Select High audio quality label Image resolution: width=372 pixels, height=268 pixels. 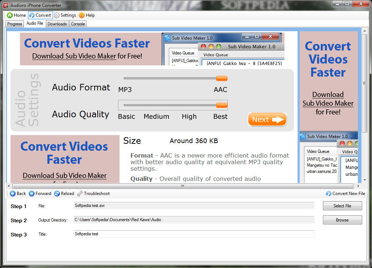pos(189,117)
